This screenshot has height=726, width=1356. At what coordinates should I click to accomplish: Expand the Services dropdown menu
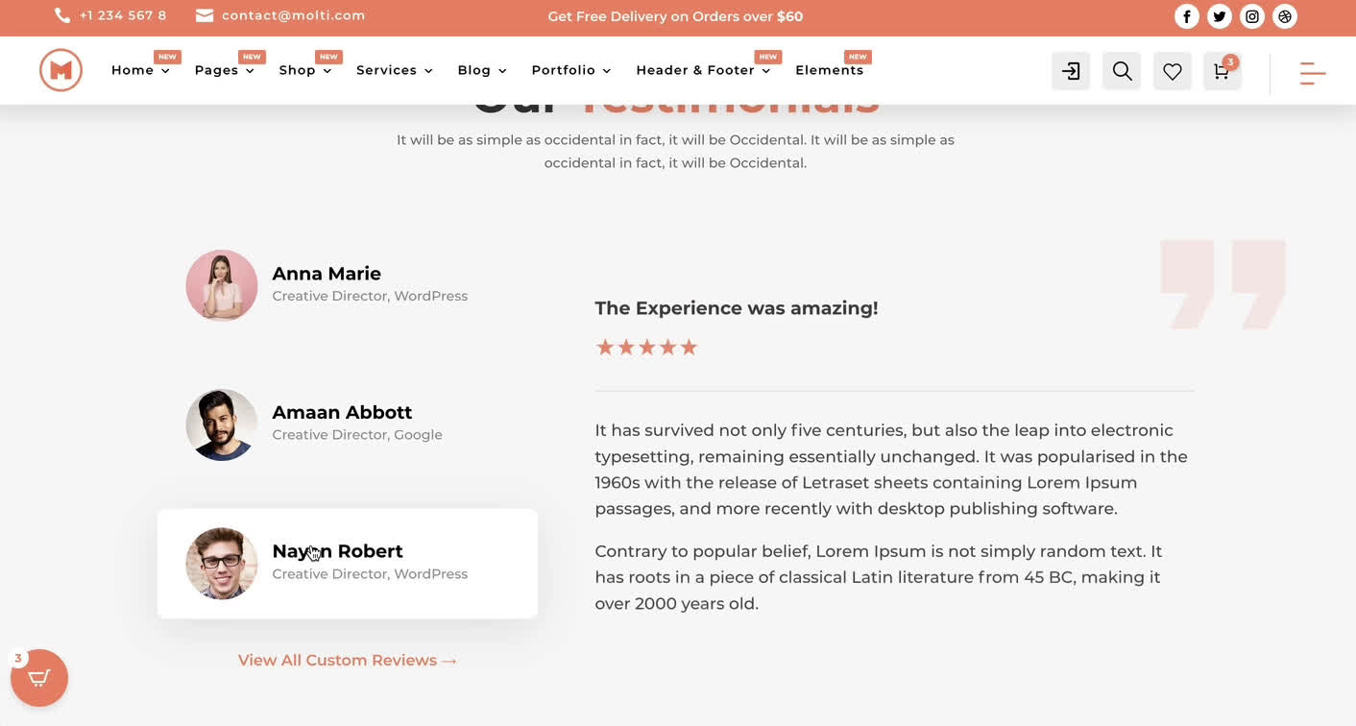point(395,70)
